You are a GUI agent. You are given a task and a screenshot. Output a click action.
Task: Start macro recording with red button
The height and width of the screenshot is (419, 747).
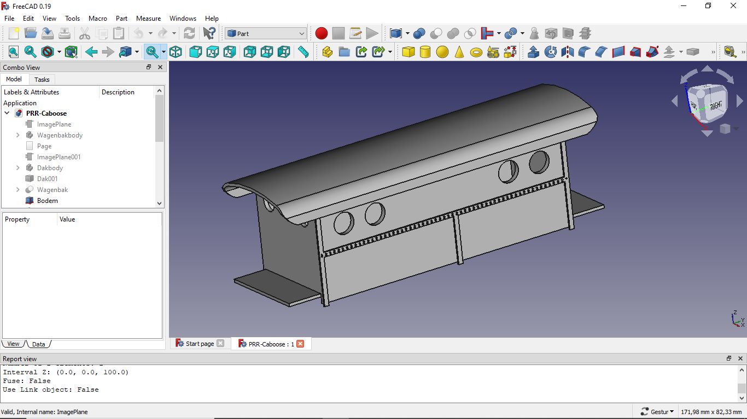coord(322,33)
